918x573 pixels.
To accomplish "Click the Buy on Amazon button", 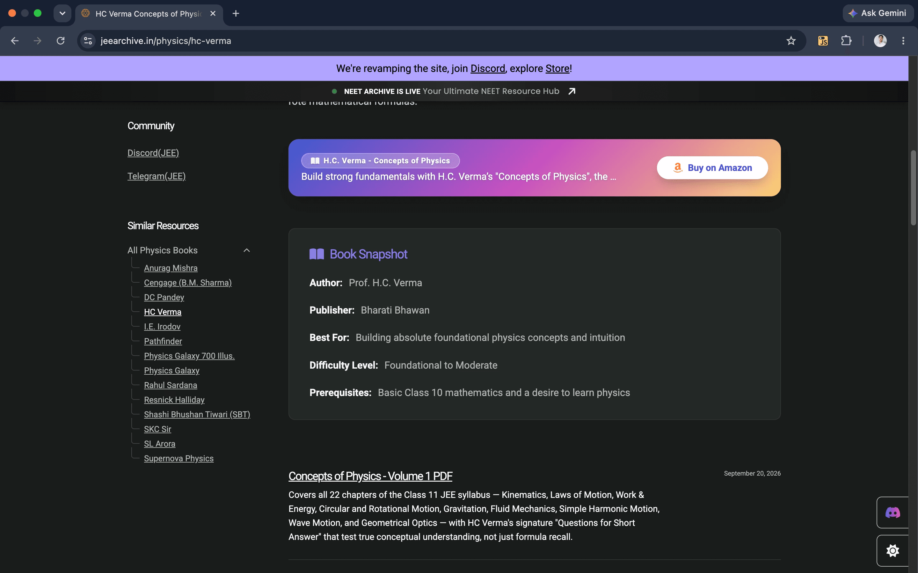I will tap(712, 167).
